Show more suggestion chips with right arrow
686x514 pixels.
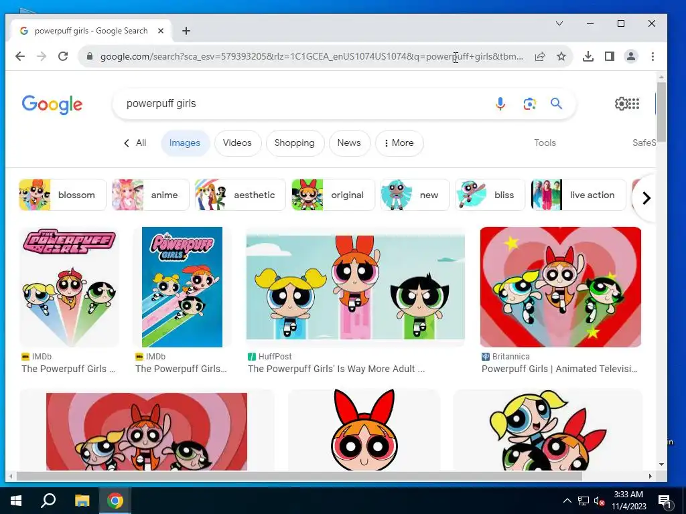646,198
